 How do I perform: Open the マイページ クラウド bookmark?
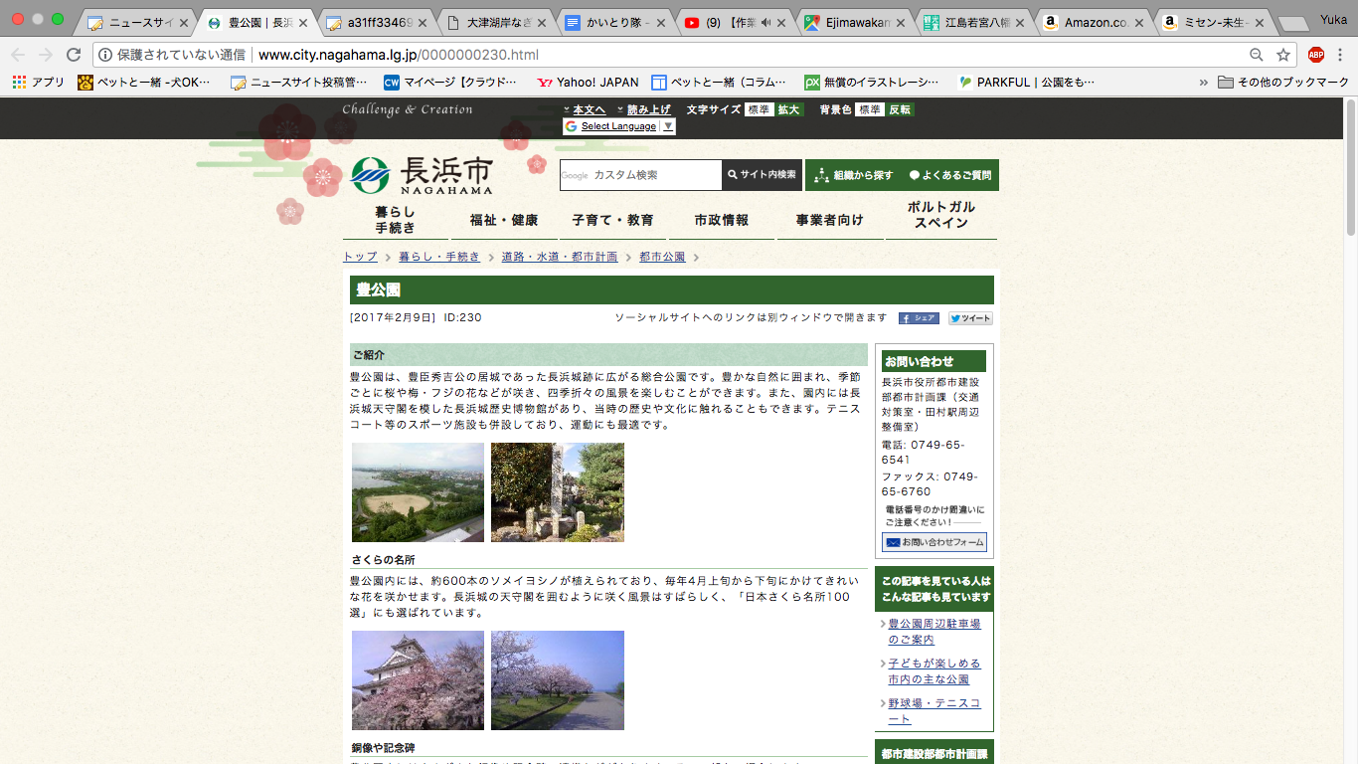coord(450,82)
